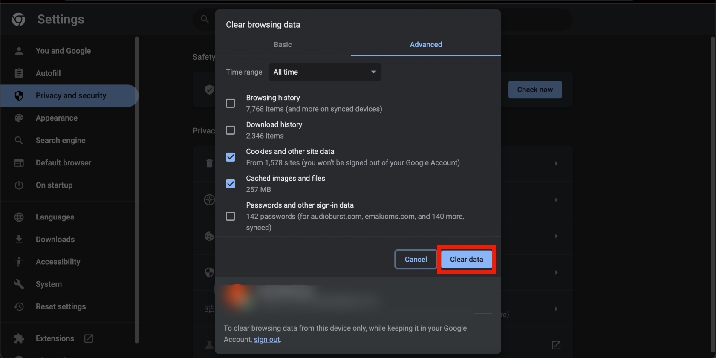Enable the Browsing history checkbox
Viewport: 716px width, 358px height.
(x=230, y=104)
